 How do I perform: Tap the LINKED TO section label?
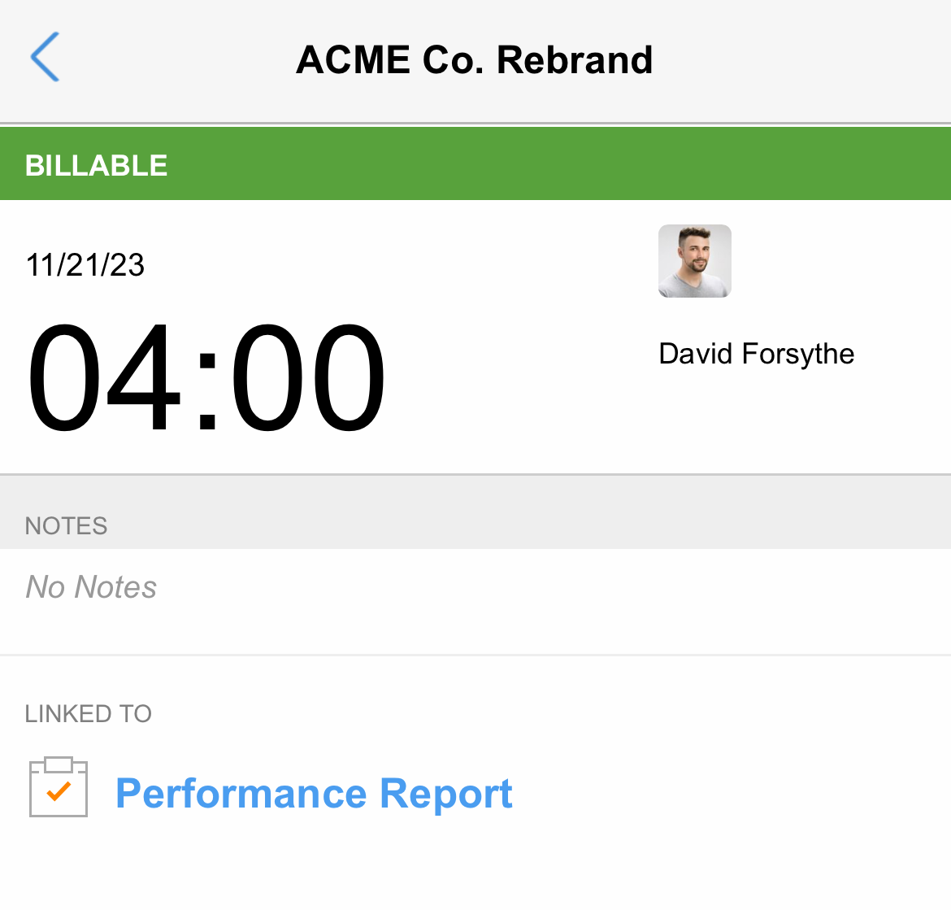88,714
